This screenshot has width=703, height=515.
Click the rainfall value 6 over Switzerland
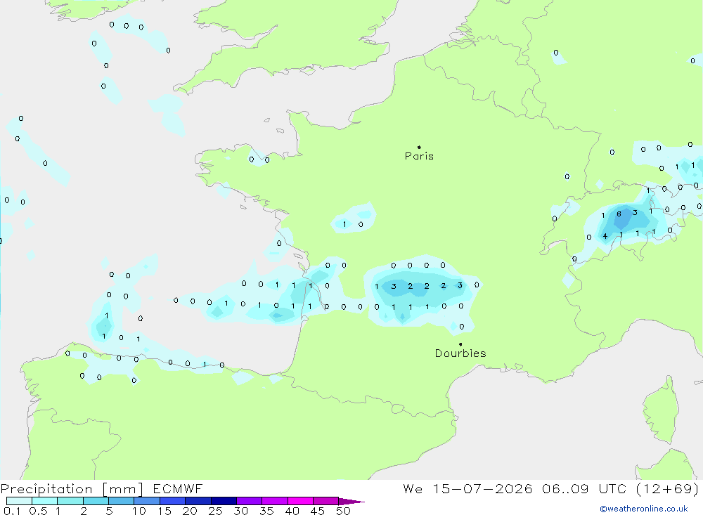619,214
